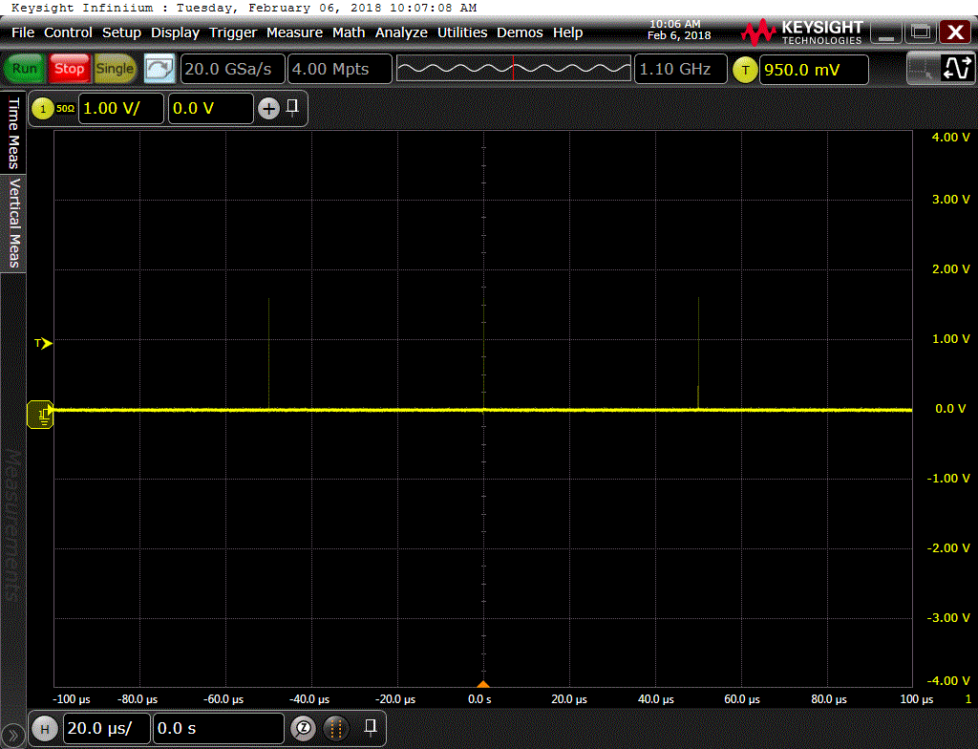
Task: Click the red Stop acquisition button
Action: tap(69, 69)
